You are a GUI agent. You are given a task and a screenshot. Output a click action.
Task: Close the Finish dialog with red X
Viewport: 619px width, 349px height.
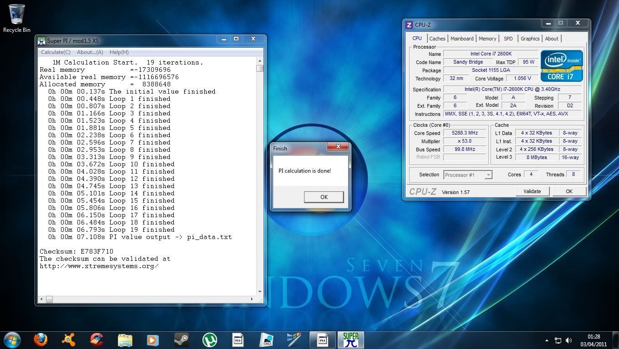click(338, 146)
